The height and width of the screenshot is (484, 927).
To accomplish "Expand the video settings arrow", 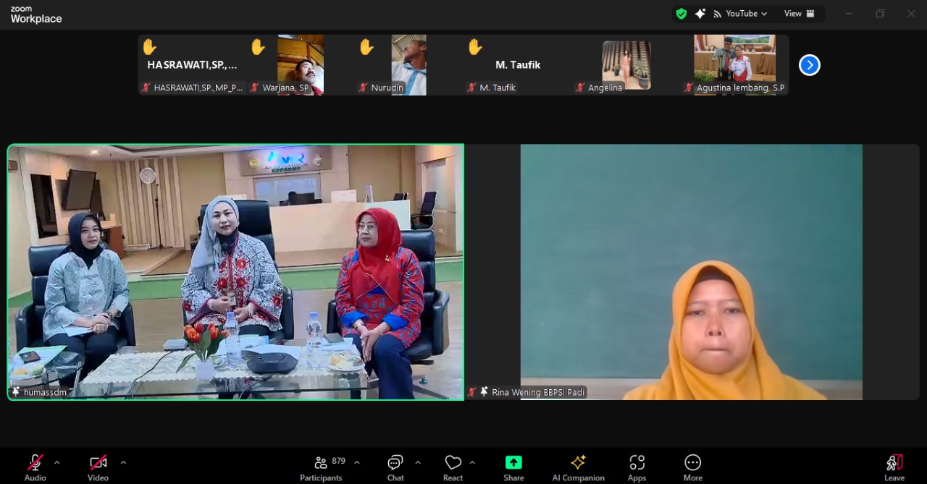I will coord(123,462).
